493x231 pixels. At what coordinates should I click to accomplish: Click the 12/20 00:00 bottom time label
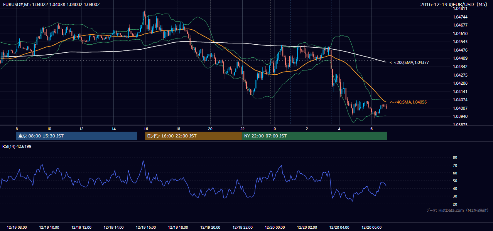point(274,228)
